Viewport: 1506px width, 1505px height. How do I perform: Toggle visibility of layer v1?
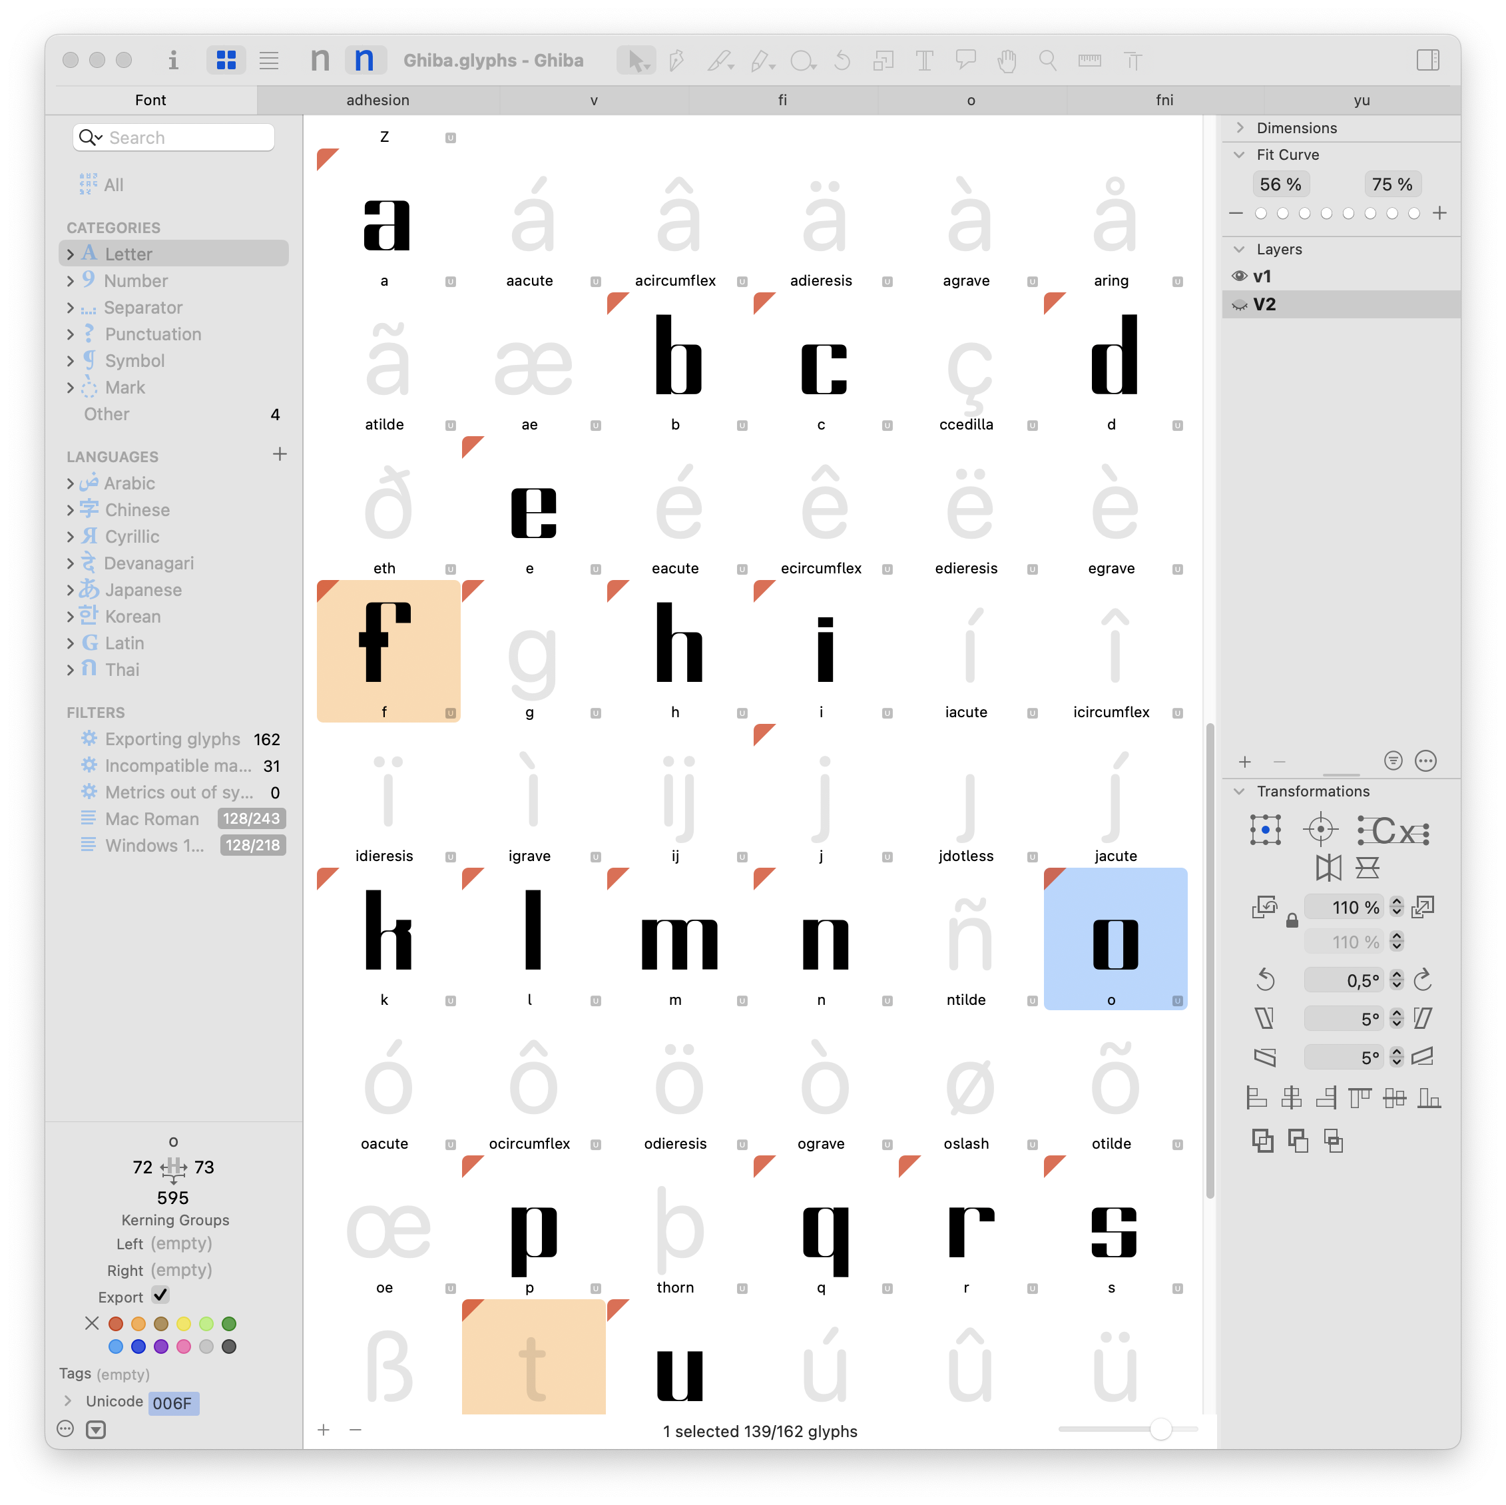point(1238,276)
